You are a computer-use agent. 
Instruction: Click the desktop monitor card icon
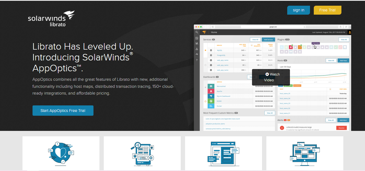point(305,153)
